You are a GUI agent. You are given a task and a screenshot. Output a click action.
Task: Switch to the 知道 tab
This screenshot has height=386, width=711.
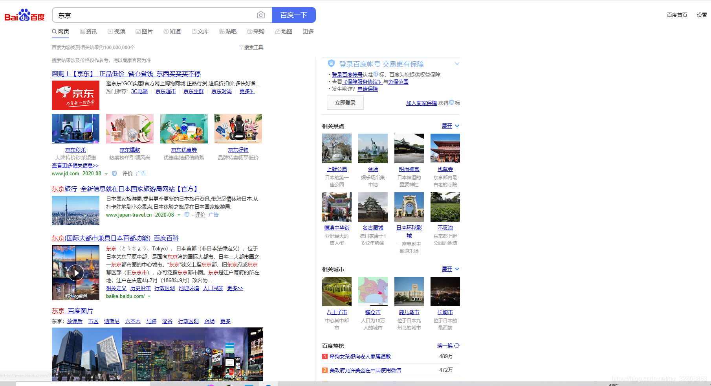click(172, 31)
